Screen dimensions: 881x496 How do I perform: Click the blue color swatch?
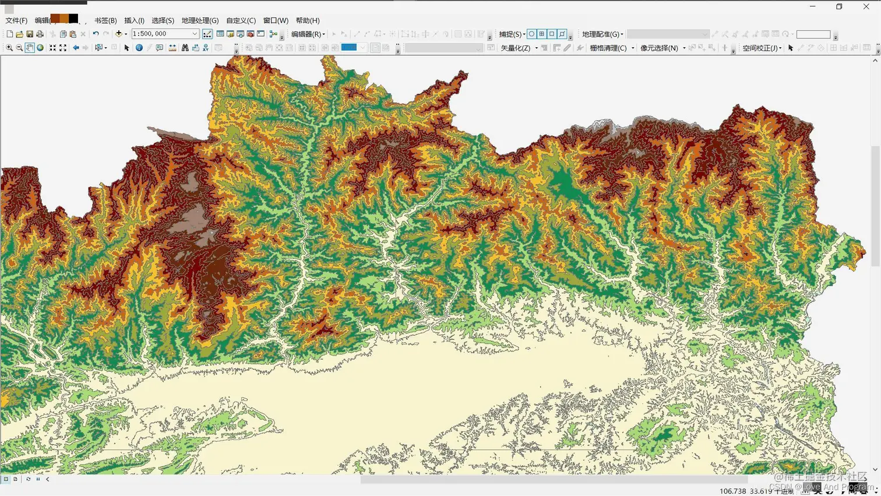(349, 48)
